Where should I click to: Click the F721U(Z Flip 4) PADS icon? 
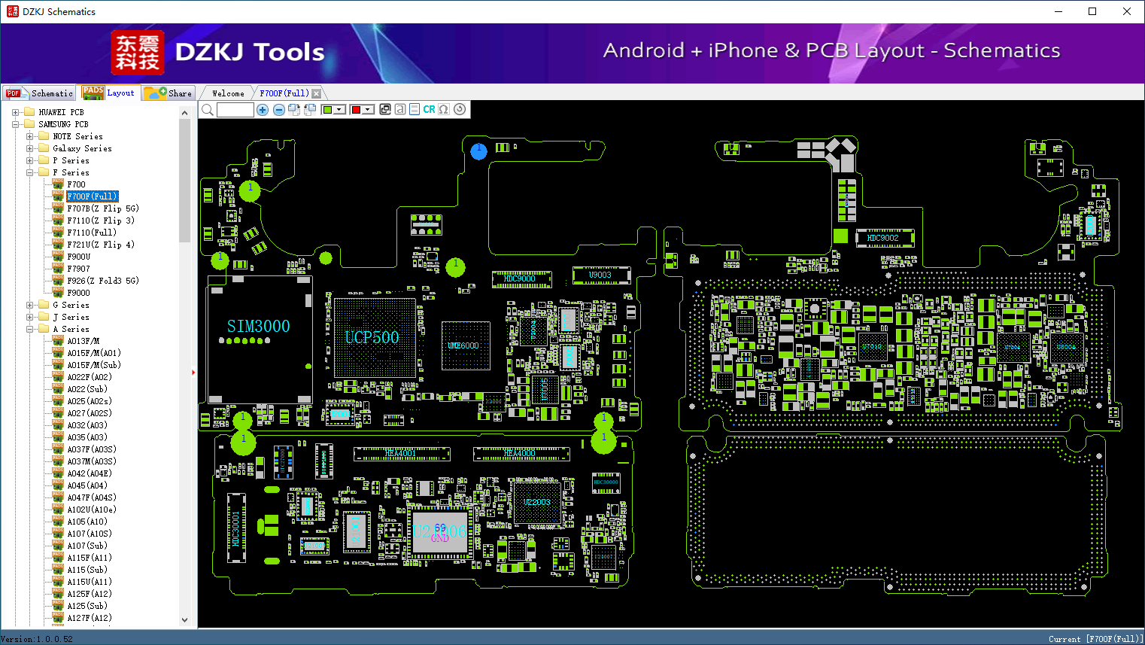[58, 245]
